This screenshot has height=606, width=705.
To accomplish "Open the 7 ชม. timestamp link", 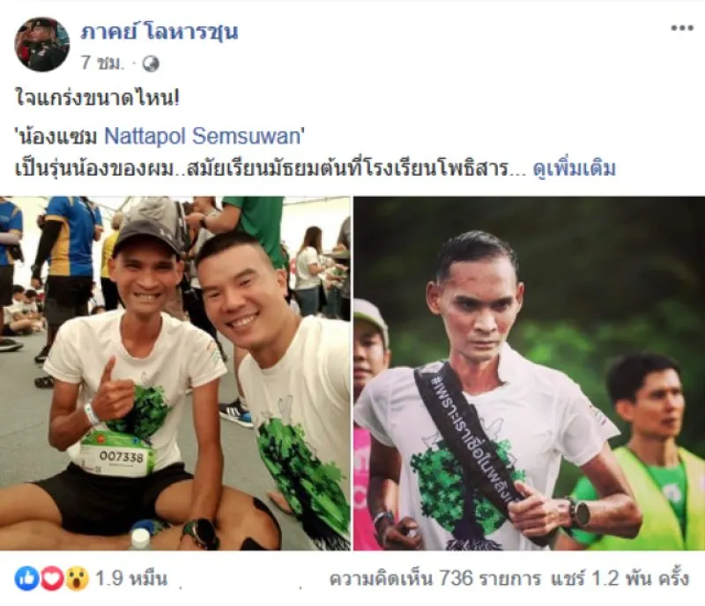I will coord(101,64).
